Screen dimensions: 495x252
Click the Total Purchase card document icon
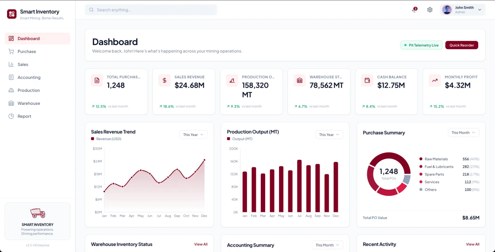(x=97, y=80)
